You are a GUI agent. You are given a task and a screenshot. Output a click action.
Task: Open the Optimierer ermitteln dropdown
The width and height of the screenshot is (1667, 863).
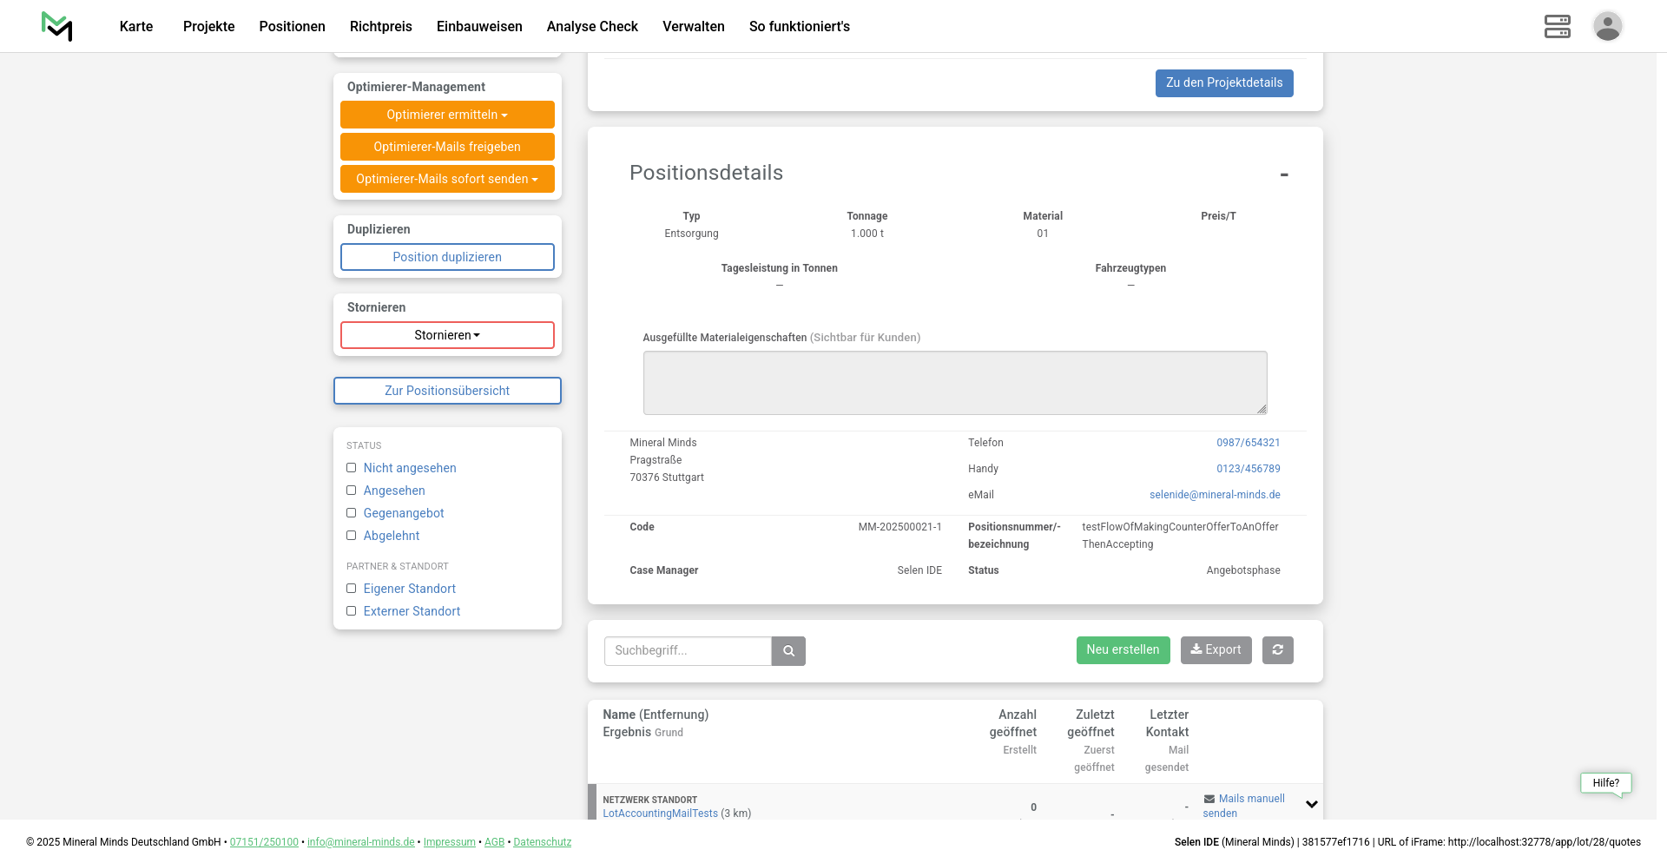pos(447,115)
